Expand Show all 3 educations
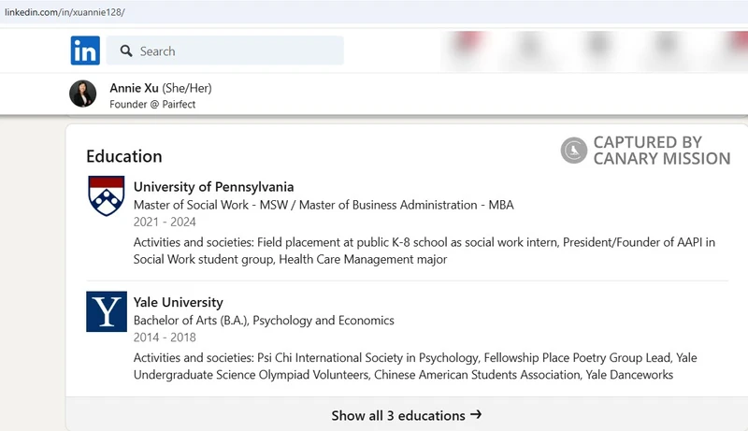Image resolution: width=748 pixels, height=431 pixels. [x=407, y=415]
